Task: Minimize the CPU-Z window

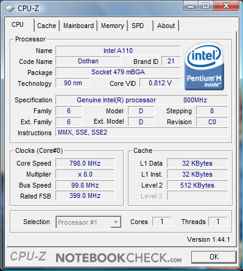Action: pos(190,6)
